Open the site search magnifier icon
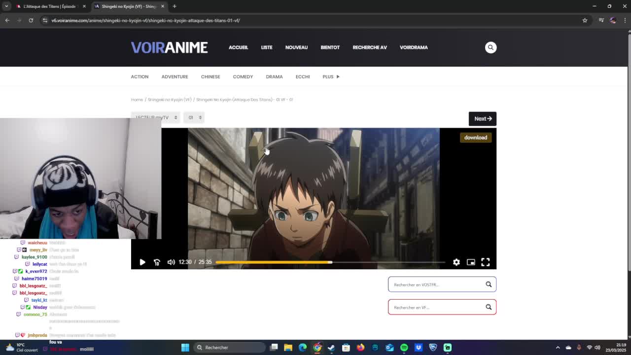The image size is (631, 355). coord(491,47)
